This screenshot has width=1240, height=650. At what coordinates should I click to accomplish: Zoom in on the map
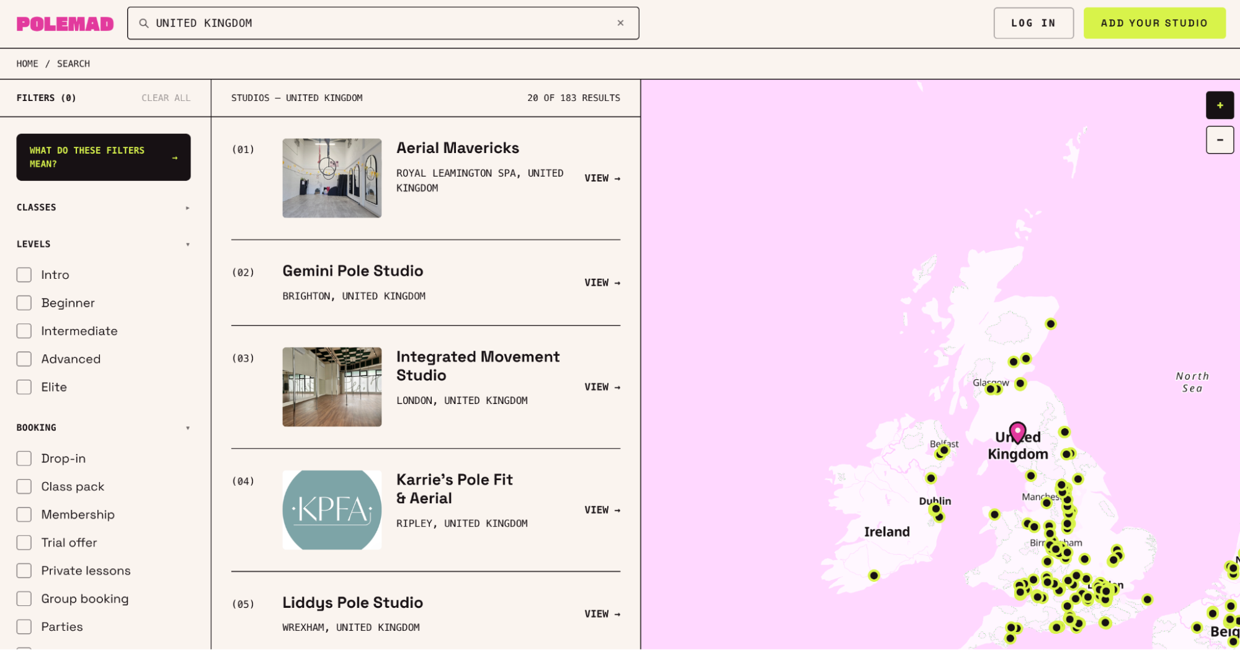[1220, 105]
